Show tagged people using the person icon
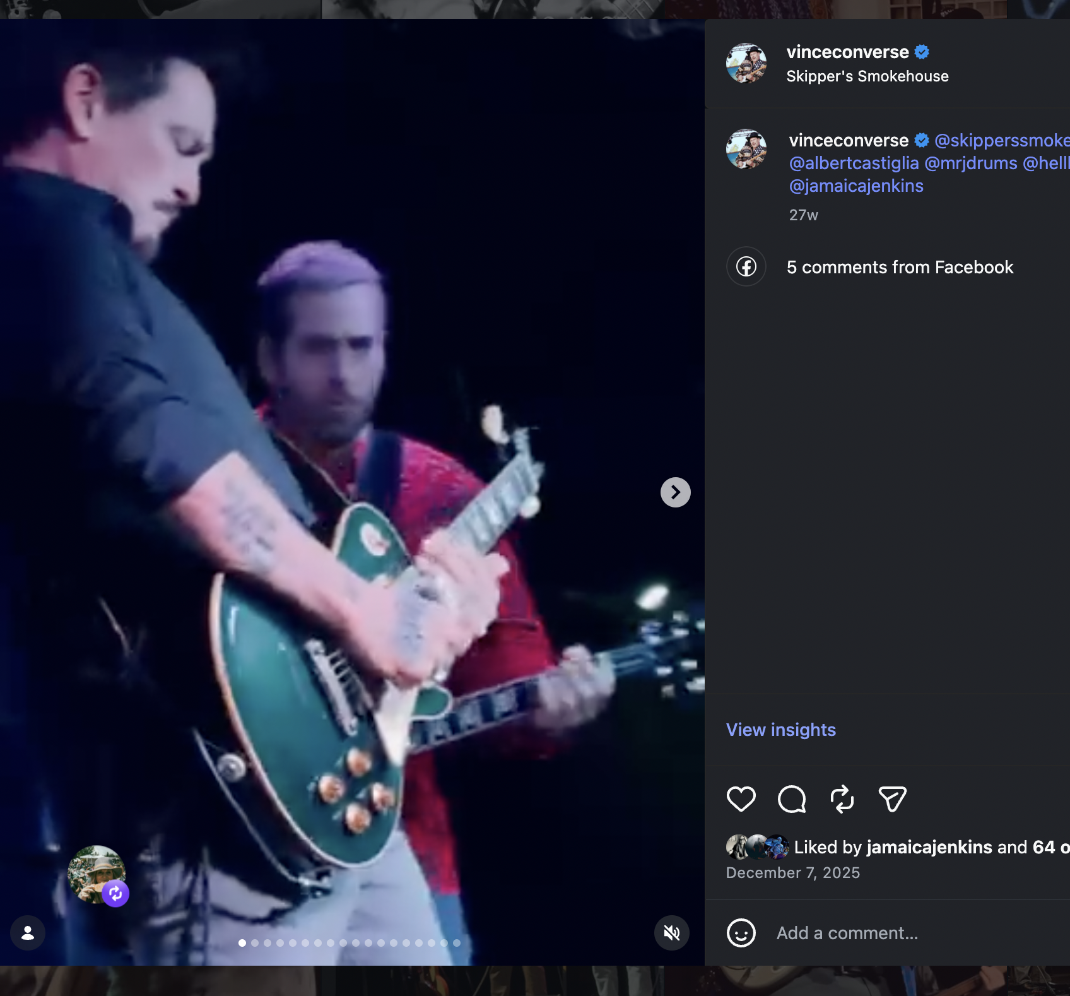The width and height of the screenshot is (1070, 996). pos(28,933)
